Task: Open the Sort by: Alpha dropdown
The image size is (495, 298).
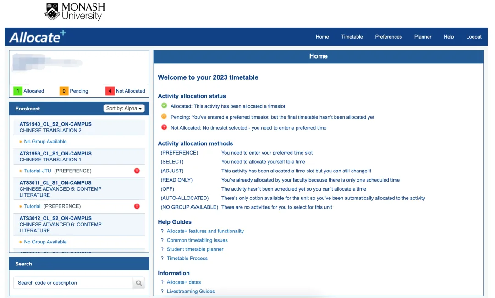Action: pos(124,109)
